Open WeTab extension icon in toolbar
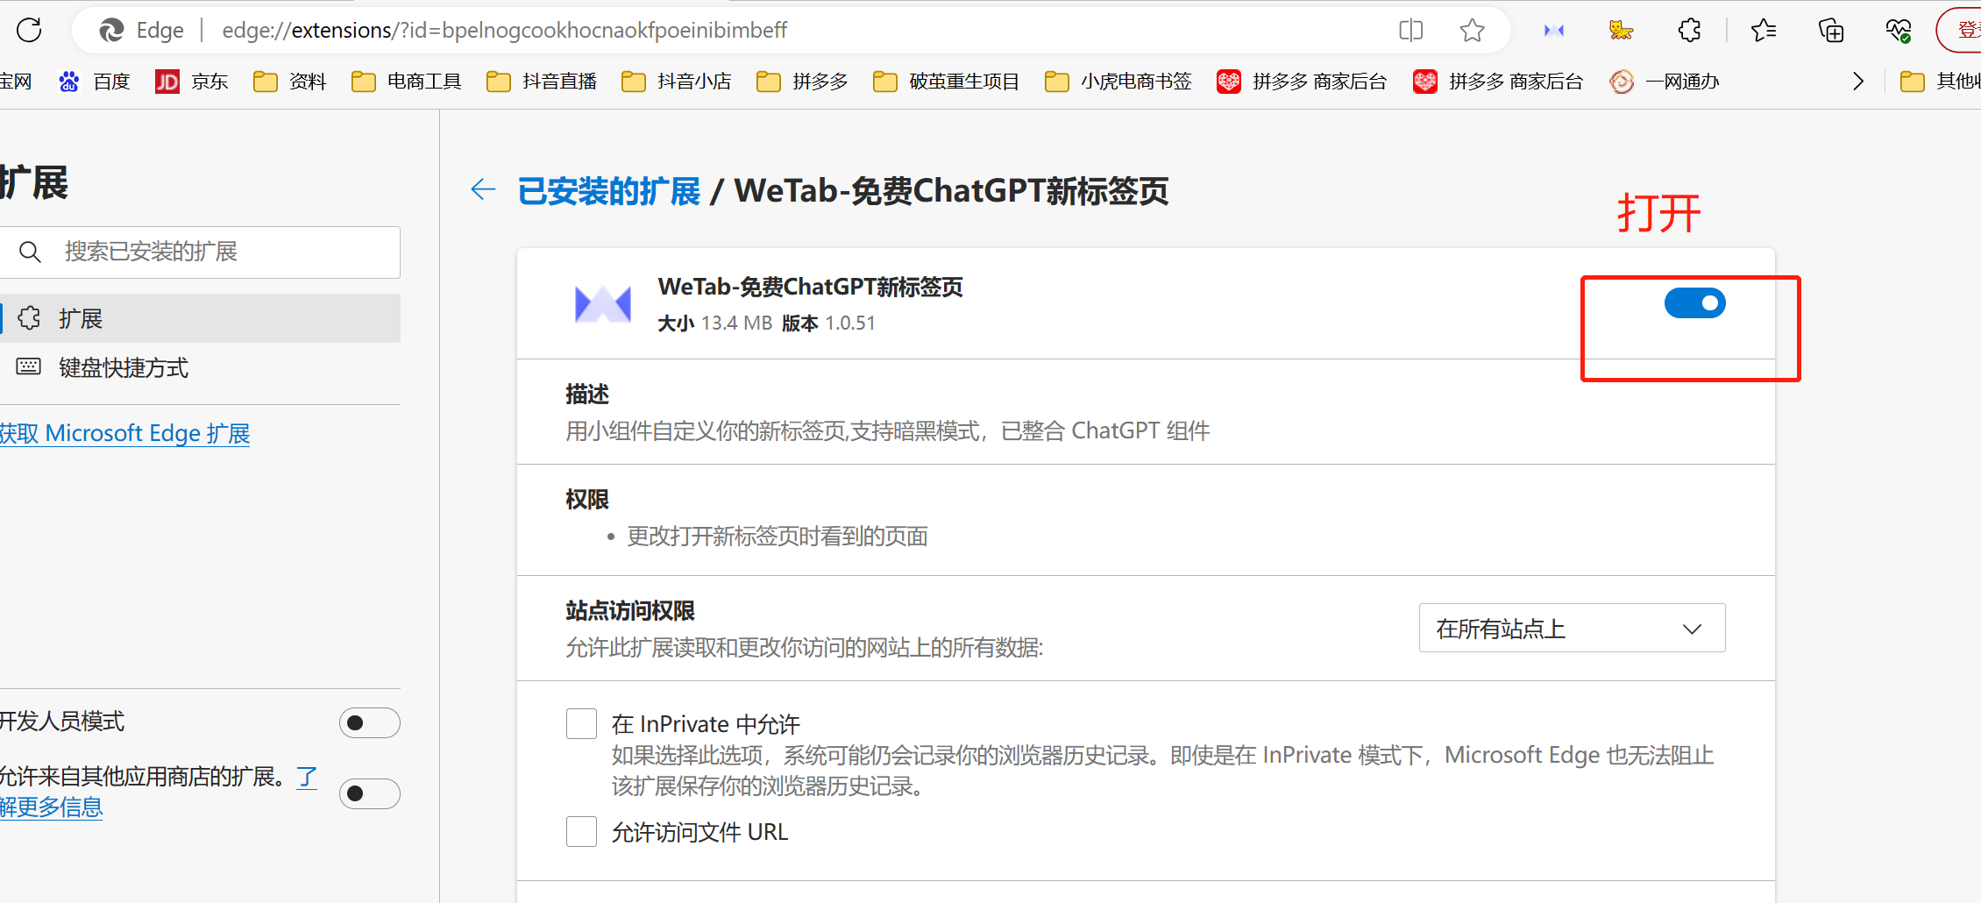This screenshot has width=1981, height=903. click(x=1554, y=31)
